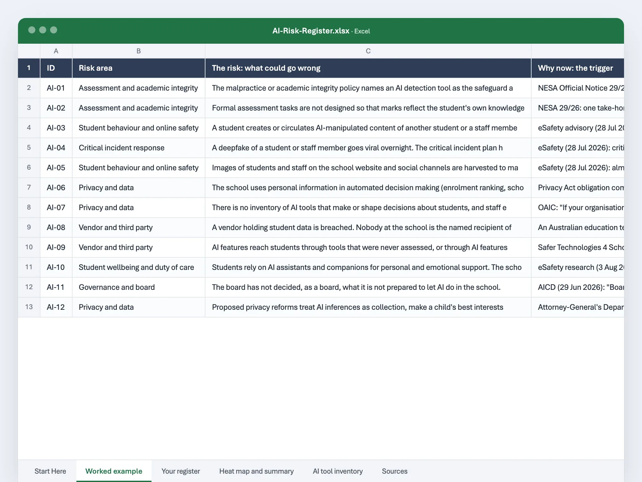This screenshot has height=482, width=642.
Task: Click Student wellbeing and duty of care cell
Action: coord(139,267)
